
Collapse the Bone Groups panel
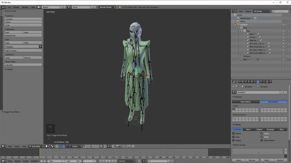tap(233, 145)
